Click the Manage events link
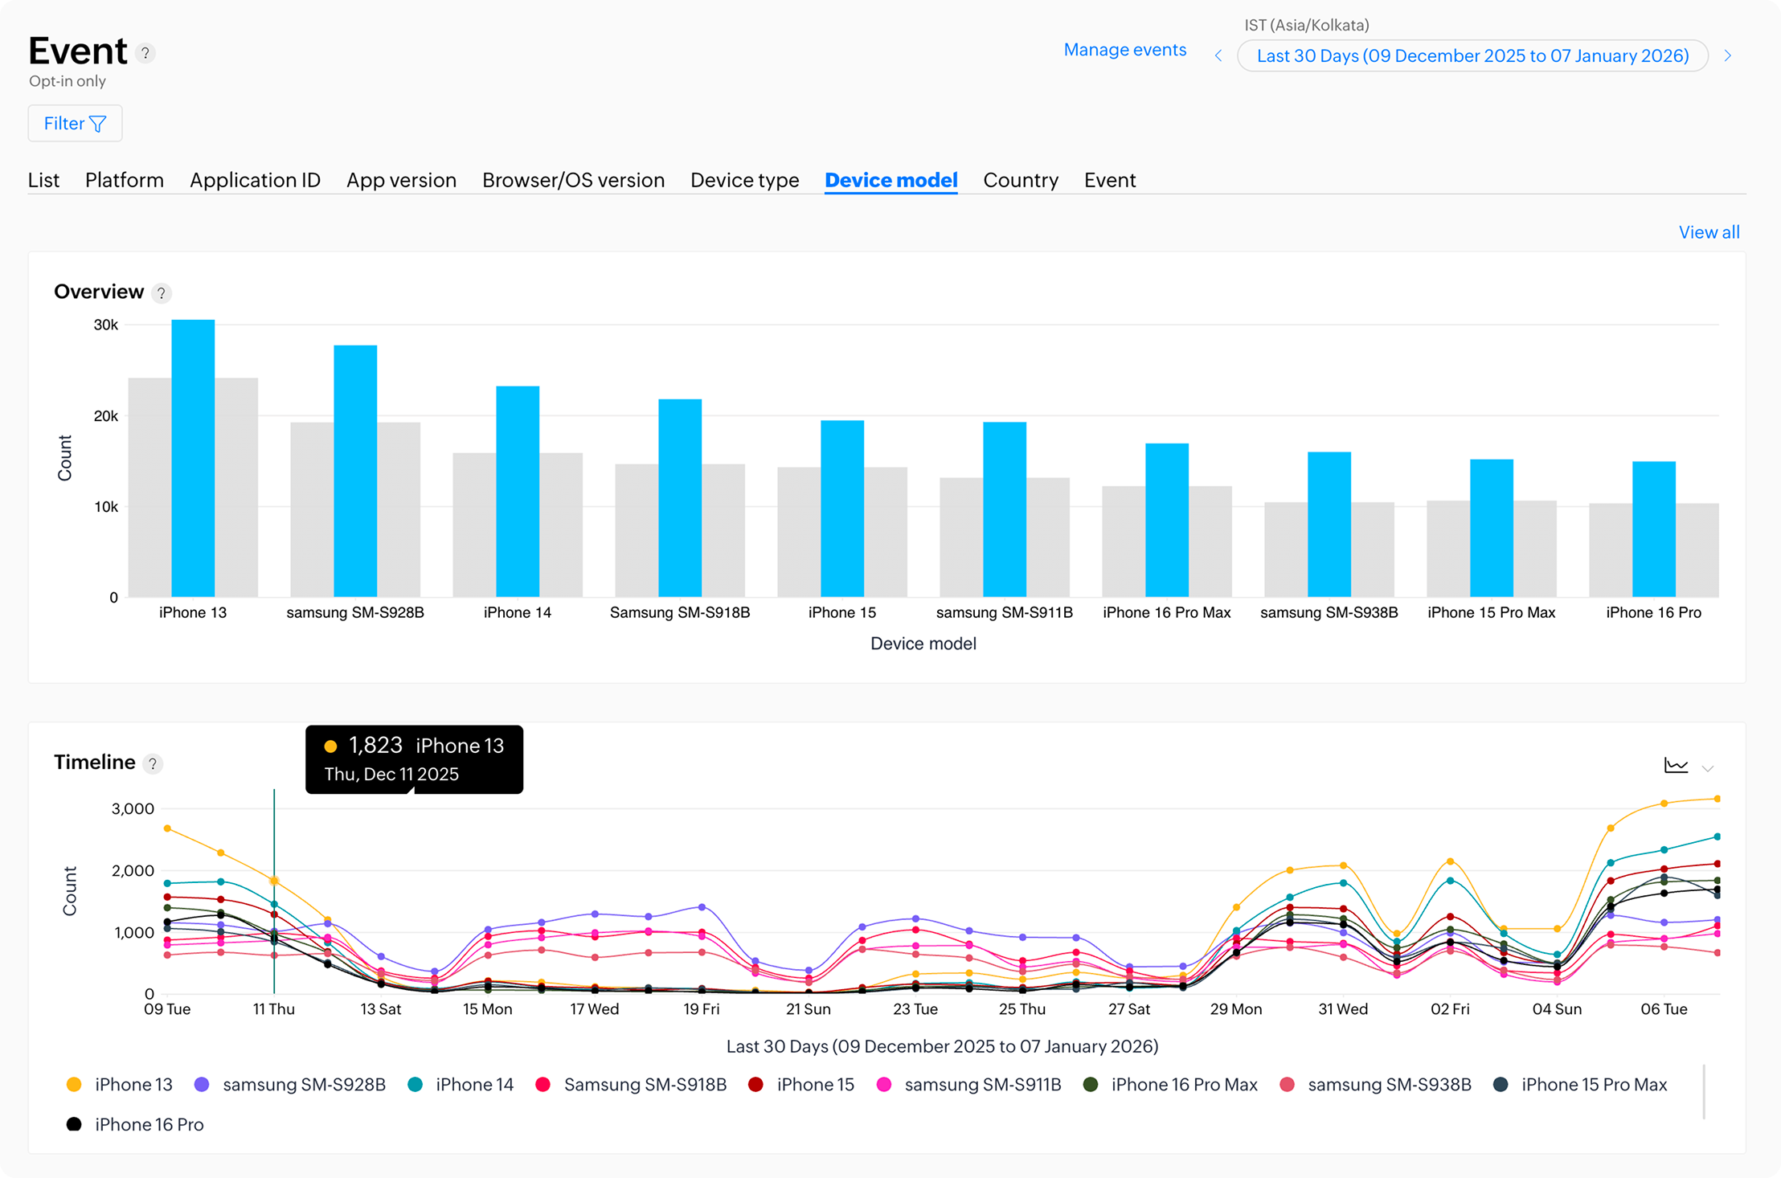The width and height of the screenshot is (1781, 1178). click(x=1124, y=49)
